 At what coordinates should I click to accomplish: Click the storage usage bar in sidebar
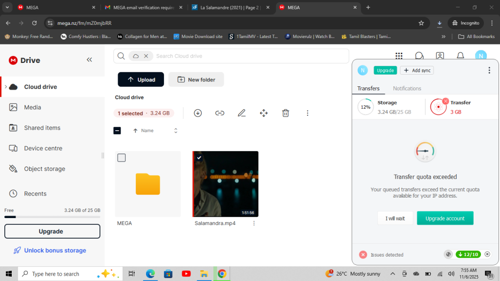tap(52, 217)
